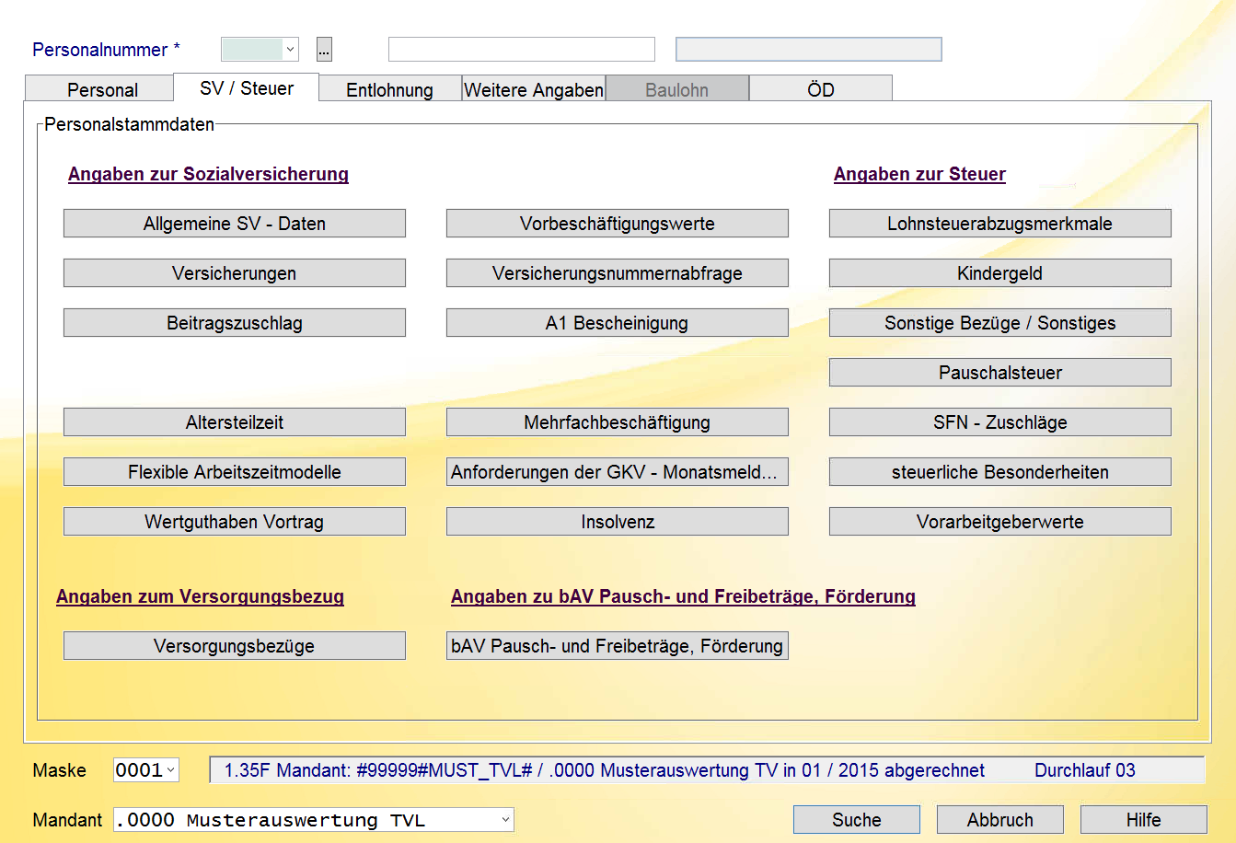Open the Maske 0001 dropdown
Viewport: 1236px width, 843px height.
pos(170,770)
